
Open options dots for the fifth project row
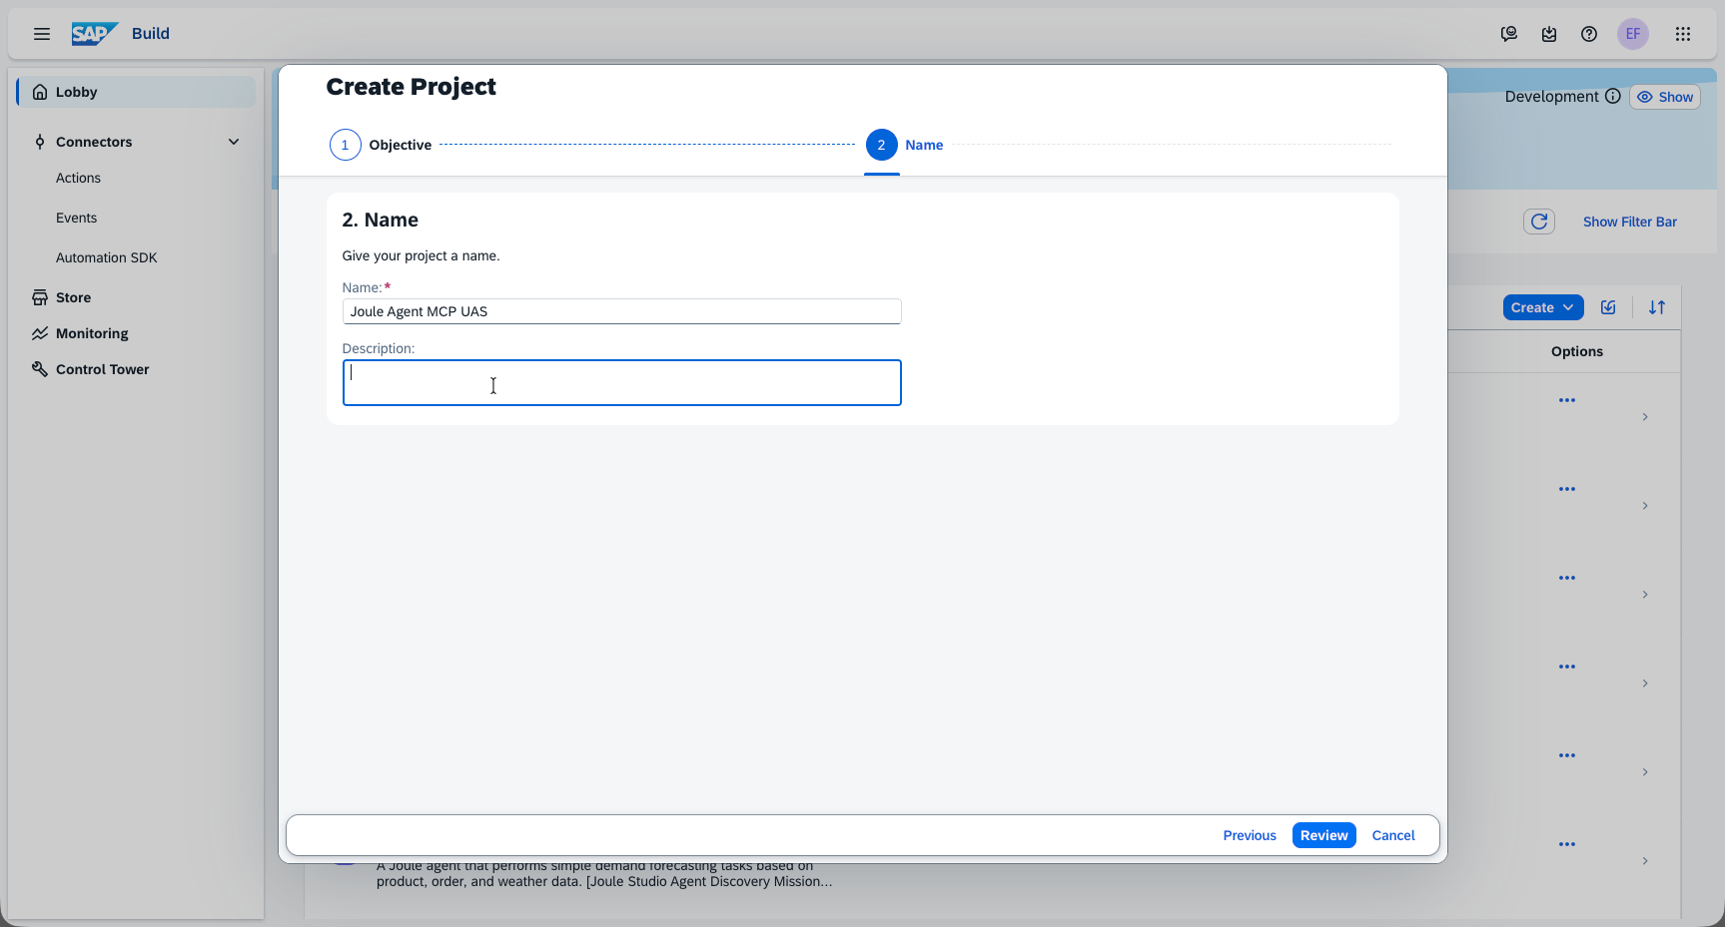point(1567,755)
